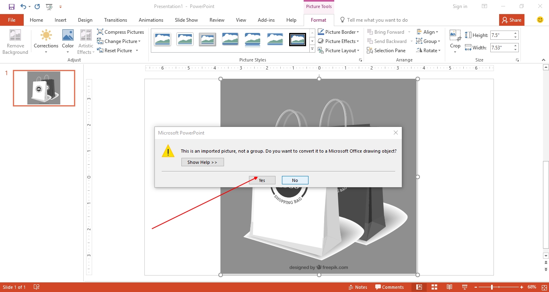Click the Remove Background tool
549x292 pixels.
coord(15,41)
